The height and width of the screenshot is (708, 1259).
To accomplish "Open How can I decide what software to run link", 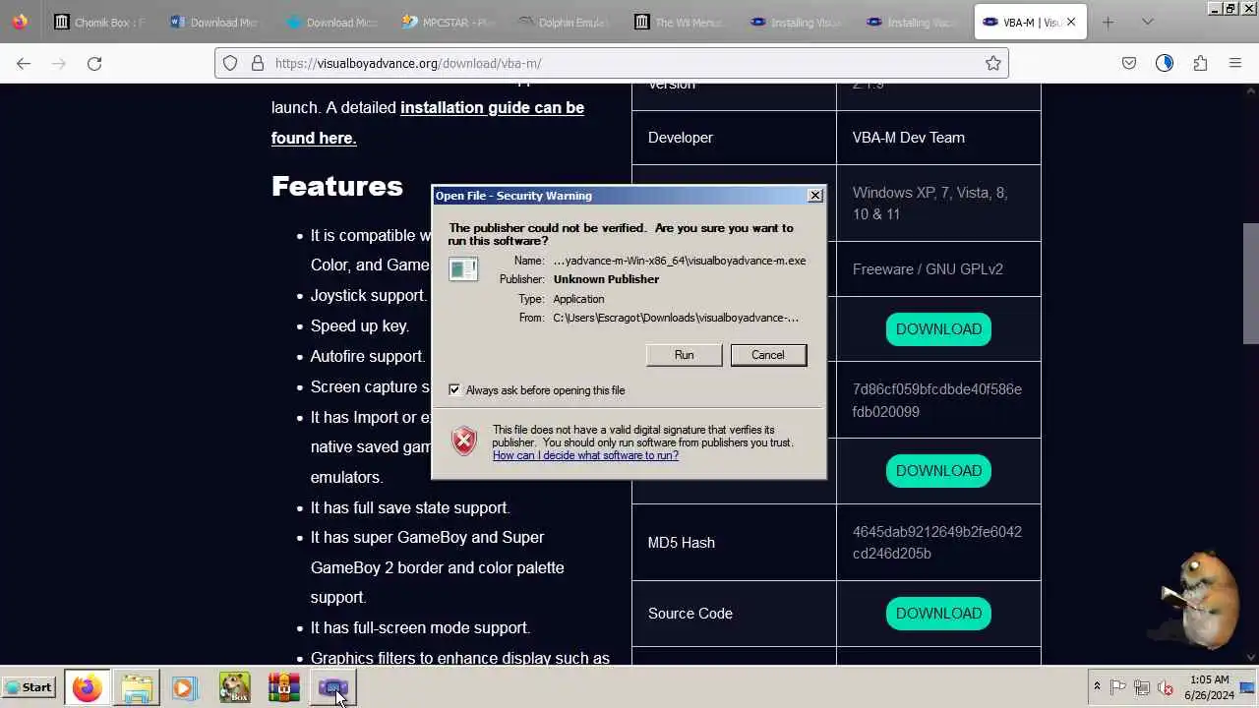I will click(585, 455).
